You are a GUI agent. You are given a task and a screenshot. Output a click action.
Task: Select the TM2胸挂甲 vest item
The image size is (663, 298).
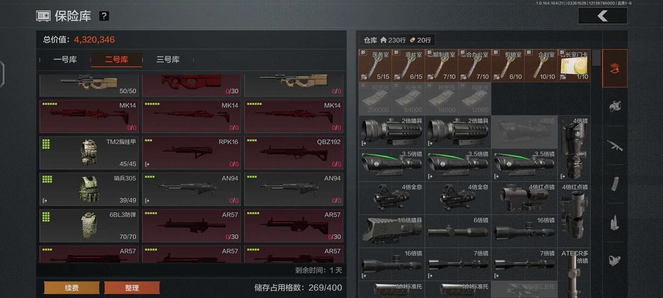pyautogui.click(x=89, y=153)
